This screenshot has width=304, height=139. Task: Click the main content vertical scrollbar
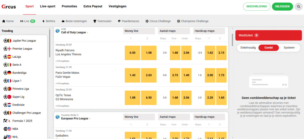(232, 40)
